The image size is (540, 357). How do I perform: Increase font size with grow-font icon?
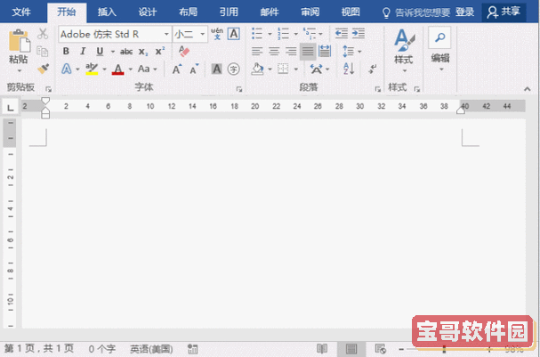(177, 69)
